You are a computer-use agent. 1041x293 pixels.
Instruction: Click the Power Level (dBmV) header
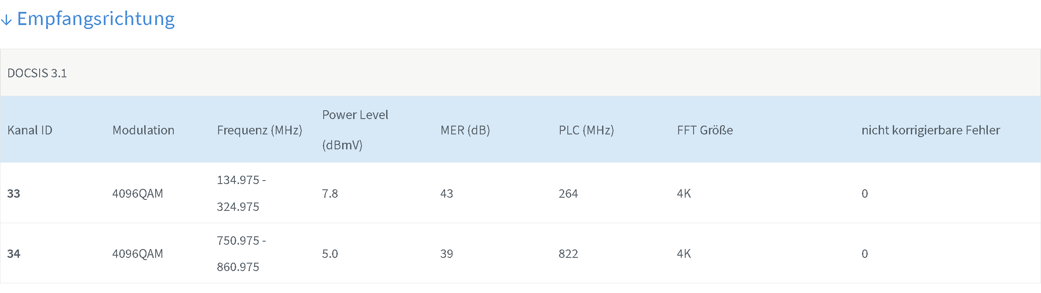tap(355, 130)
